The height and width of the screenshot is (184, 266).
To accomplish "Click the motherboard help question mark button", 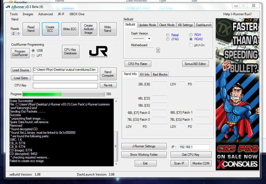I will click(158, 50).
